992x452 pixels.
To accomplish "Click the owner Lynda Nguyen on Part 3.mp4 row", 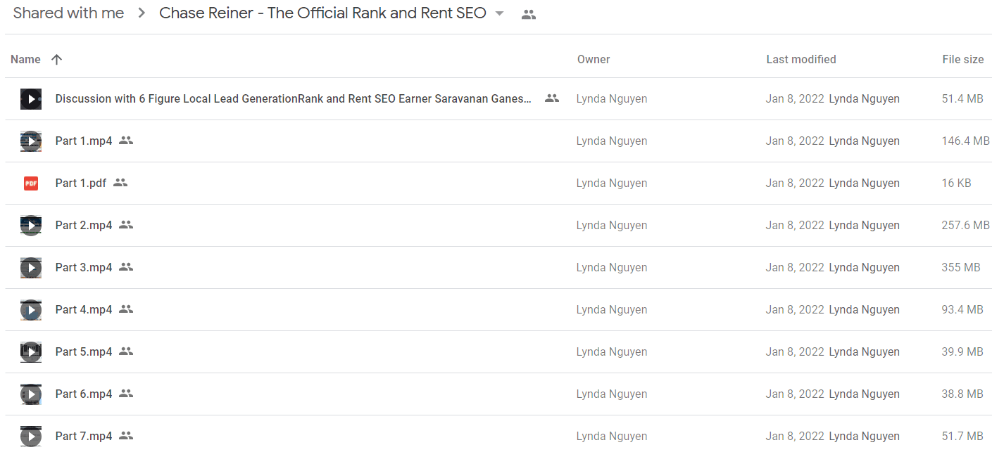I will click(x=612, y=267).
